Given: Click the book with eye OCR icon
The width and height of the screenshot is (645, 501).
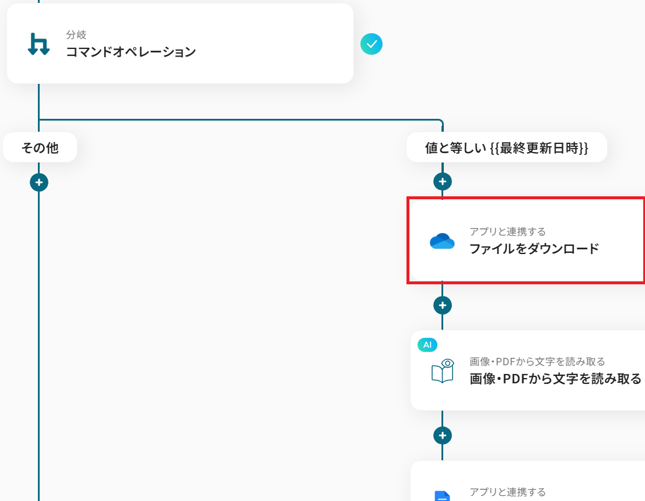Looking at the screenshot, I should [443, 371].
